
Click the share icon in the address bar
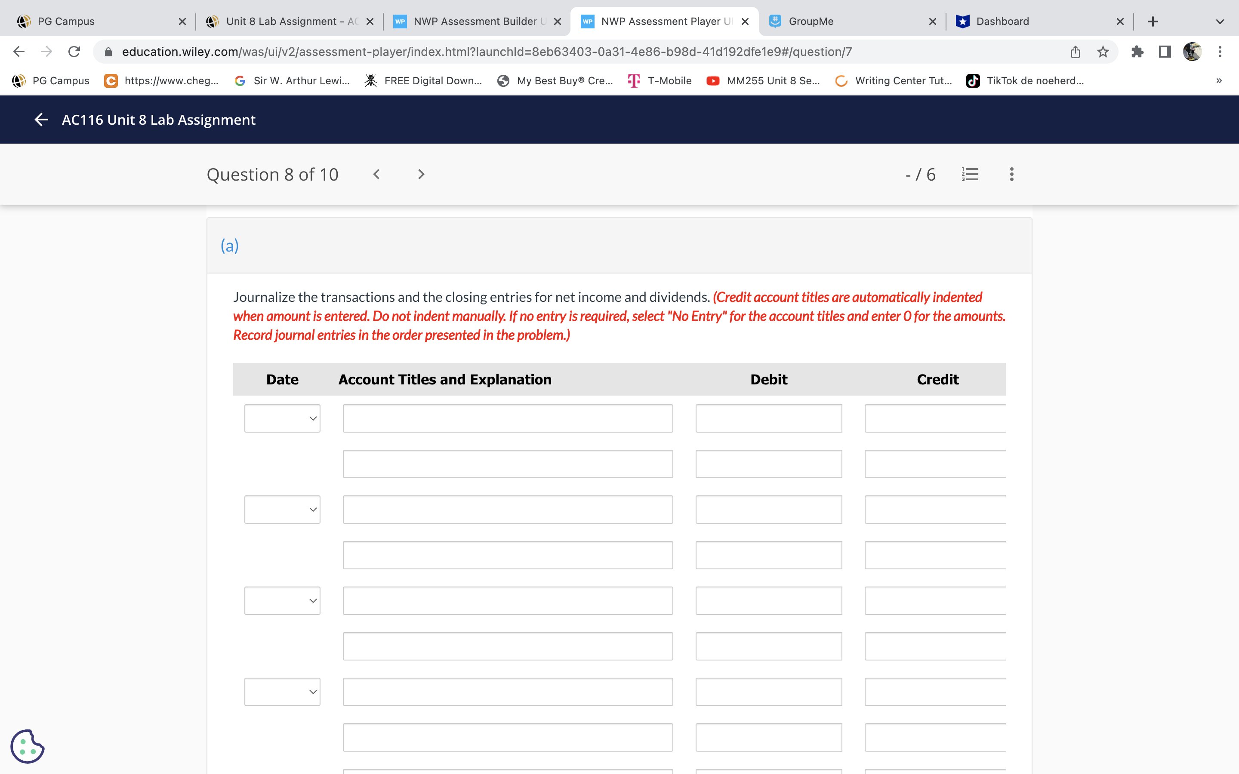(x=1075, y=51)
